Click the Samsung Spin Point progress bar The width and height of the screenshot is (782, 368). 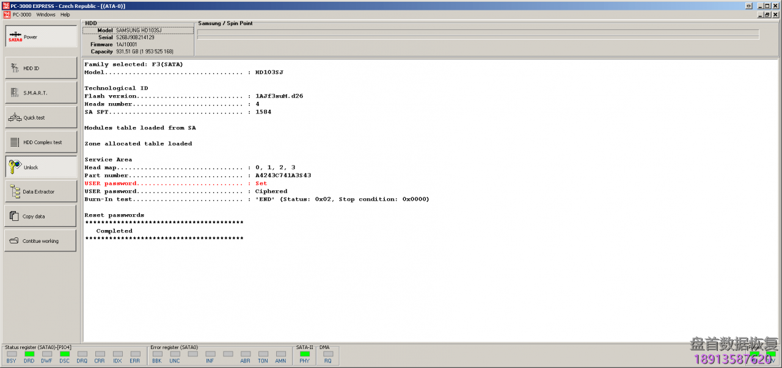[x=478, y=34]
